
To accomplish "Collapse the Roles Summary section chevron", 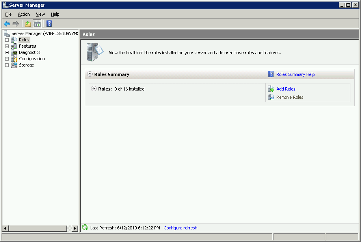I will click(90, 74).
